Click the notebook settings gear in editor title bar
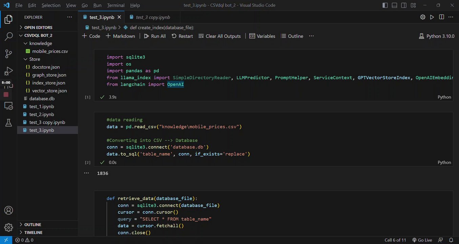459x244 pixels. pos(423,17)
